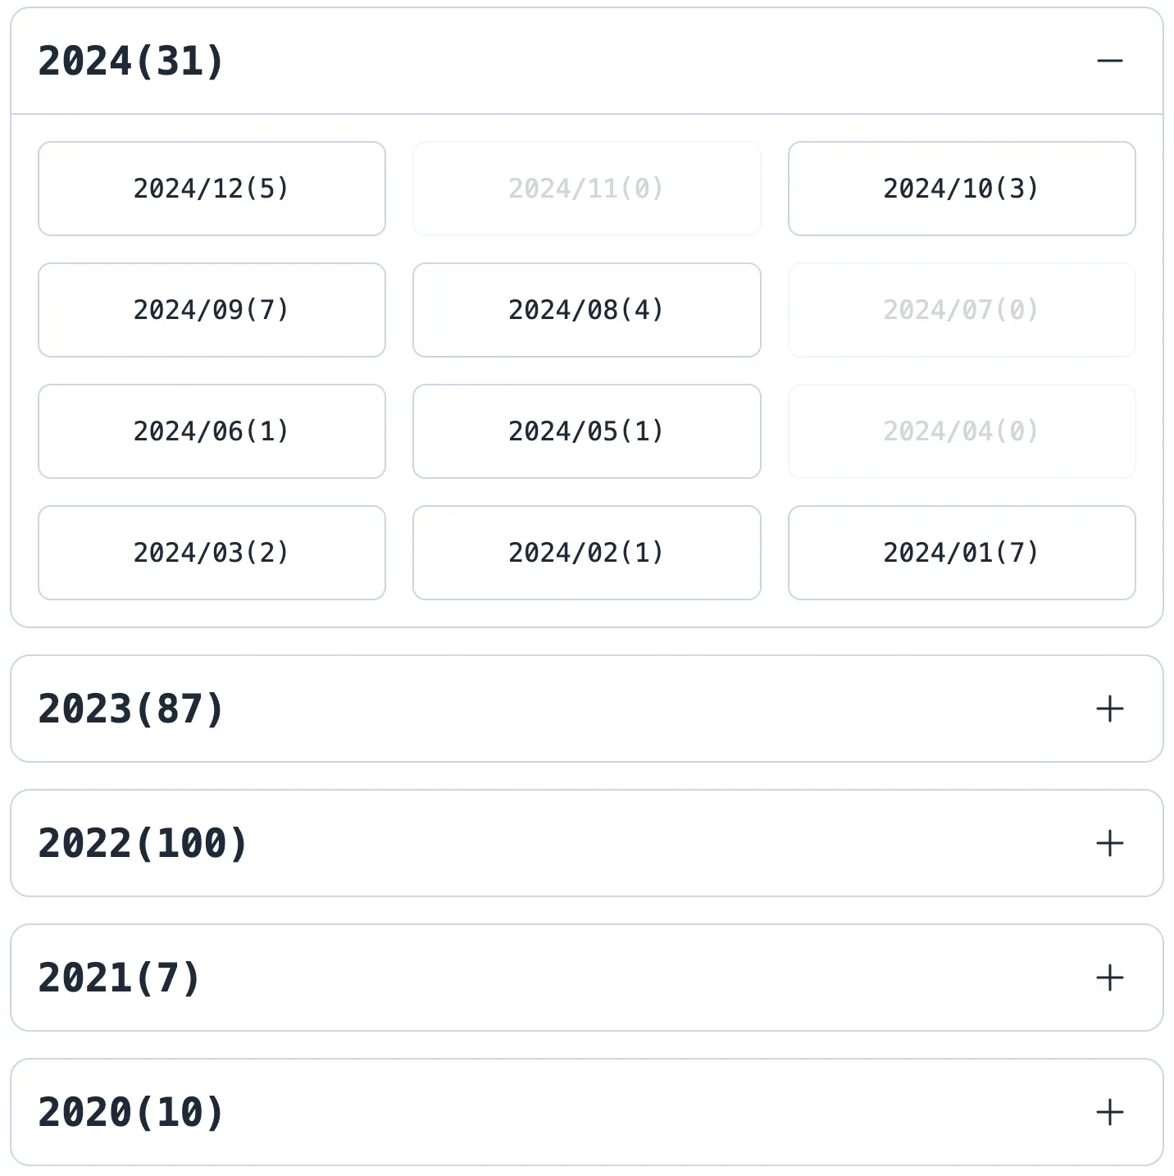The width and height of the screenshot is (1174, 1176).
Task: Click the greyed-out 2024/11(0) month
Action: click(x=586, y=189)
